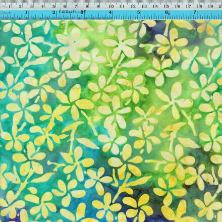
Task: Click the inch numeral 5 on the blue ruler
Action: (x=139, y=12)
